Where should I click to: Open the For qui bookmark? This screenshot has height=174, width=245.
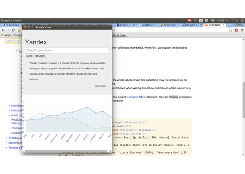click(18, 35)
